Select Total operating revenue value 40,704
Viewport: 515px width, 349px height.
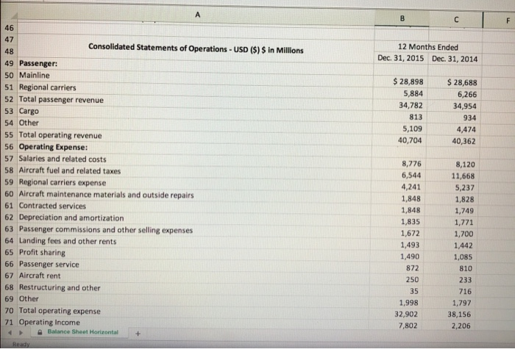[410, 140]
